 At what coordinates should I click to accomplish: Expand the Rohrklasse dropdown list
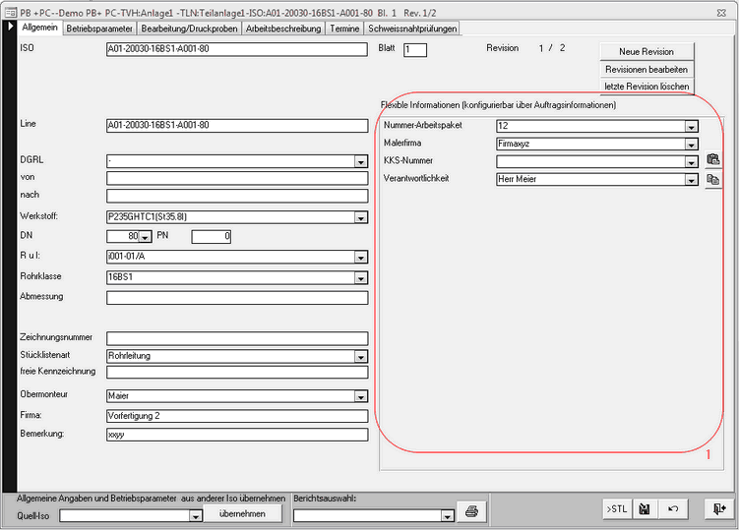(361, 278)
